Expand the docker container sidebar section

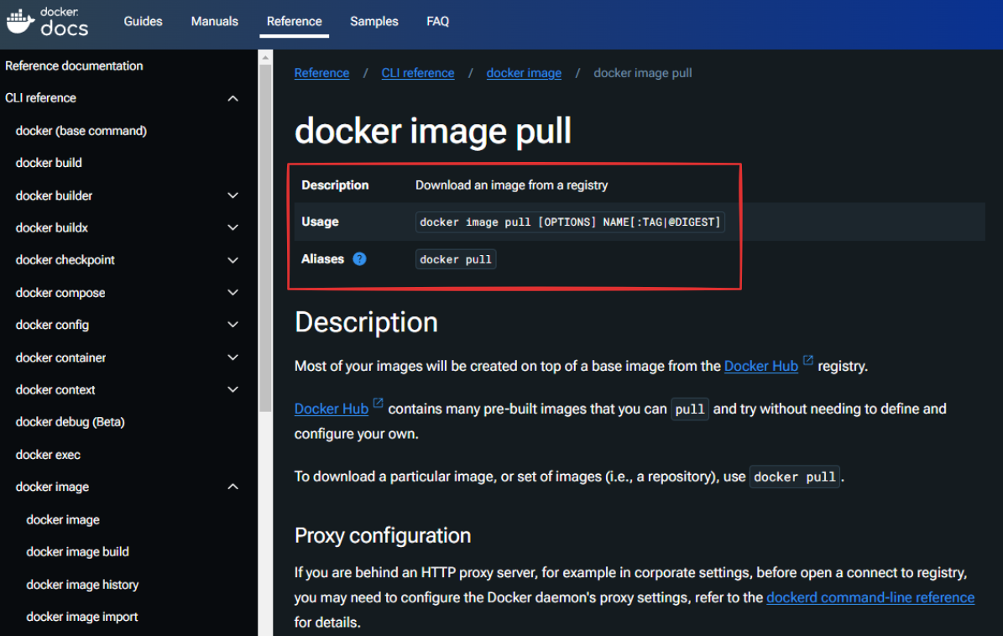tap(232, 357)
